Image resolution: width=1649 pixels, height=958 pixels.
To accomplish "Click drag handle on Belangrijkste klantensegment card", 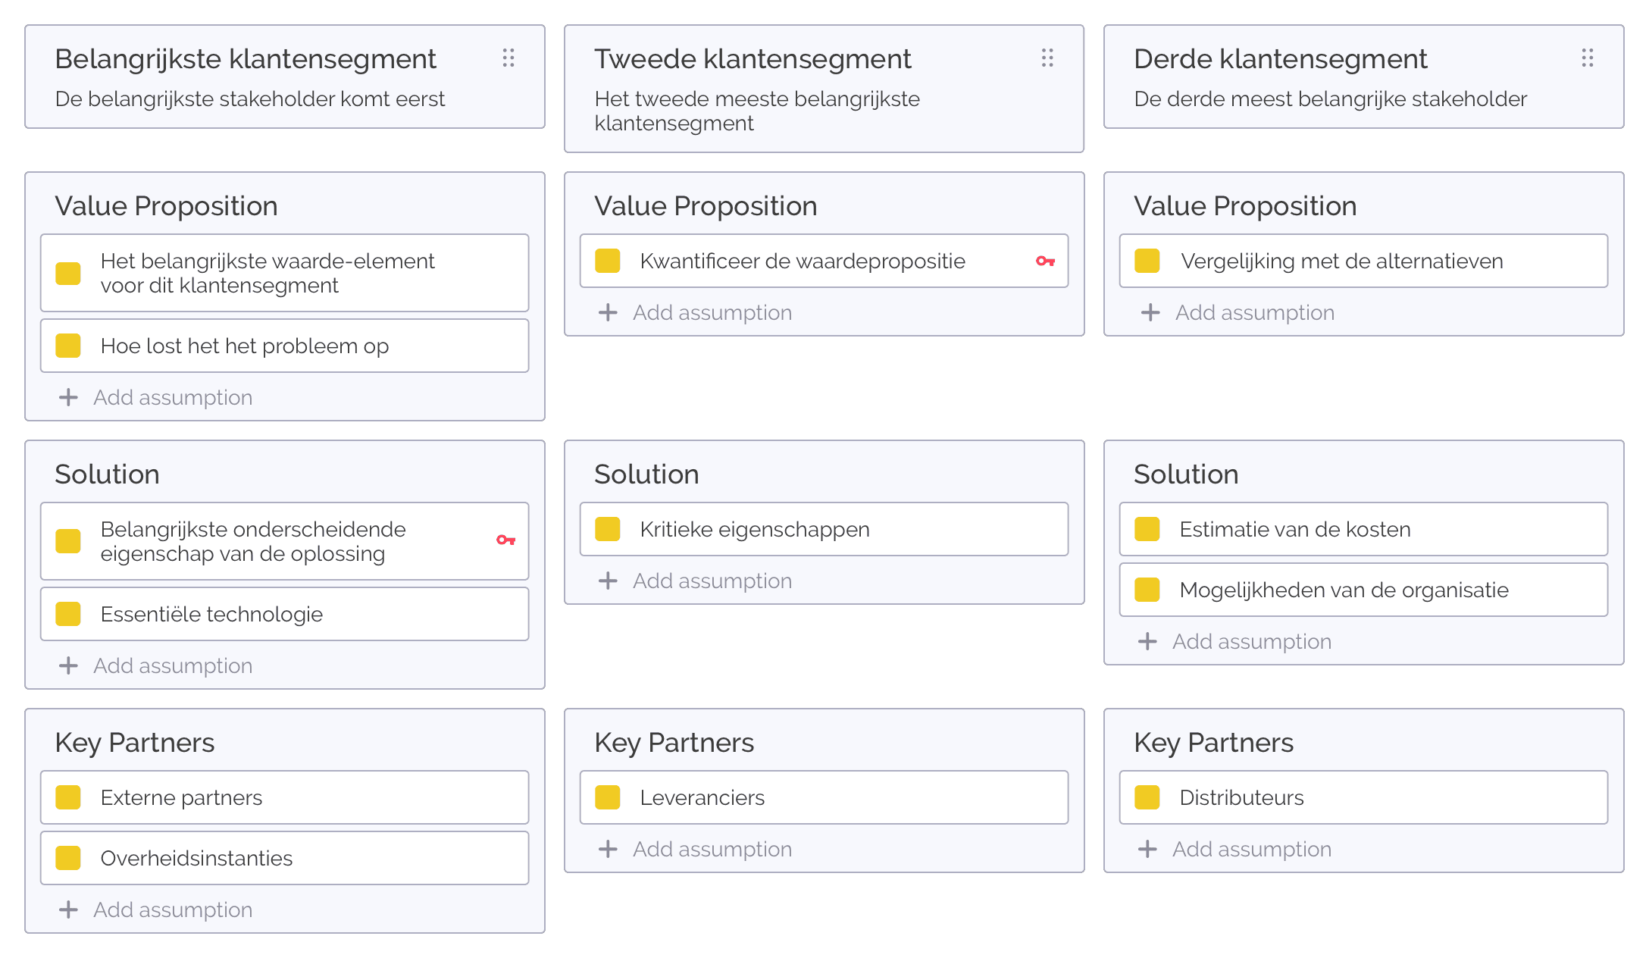I will pyautogui.click(x=508, y=58).
